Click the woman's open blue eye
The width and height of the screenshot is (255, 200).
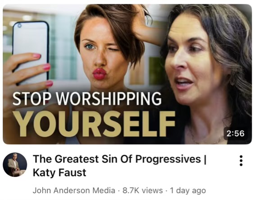pos(90,47)
